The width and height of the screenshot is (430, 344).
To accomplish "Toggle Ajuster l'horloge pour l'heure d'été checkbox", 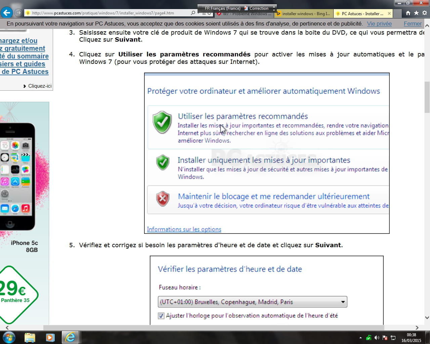I will pos(161,316).
